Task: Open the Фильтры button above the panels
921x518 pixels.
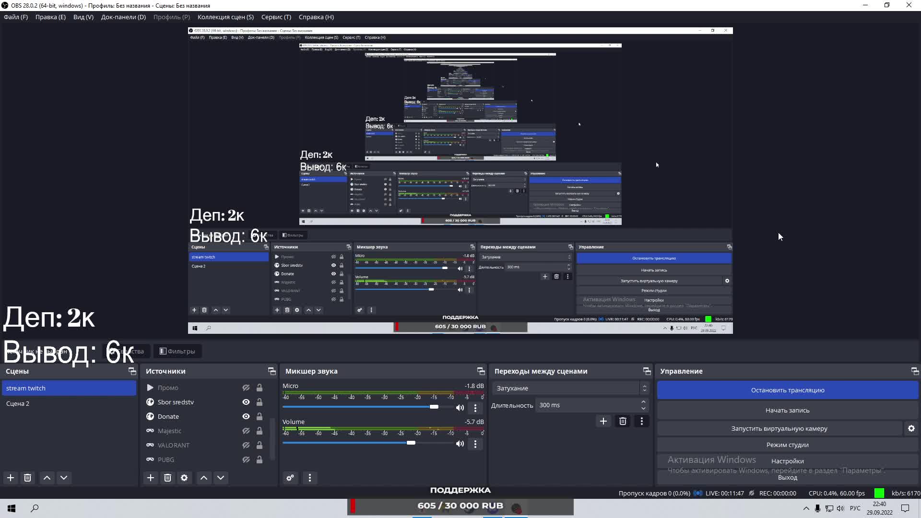Action: [x=177, y=351]
